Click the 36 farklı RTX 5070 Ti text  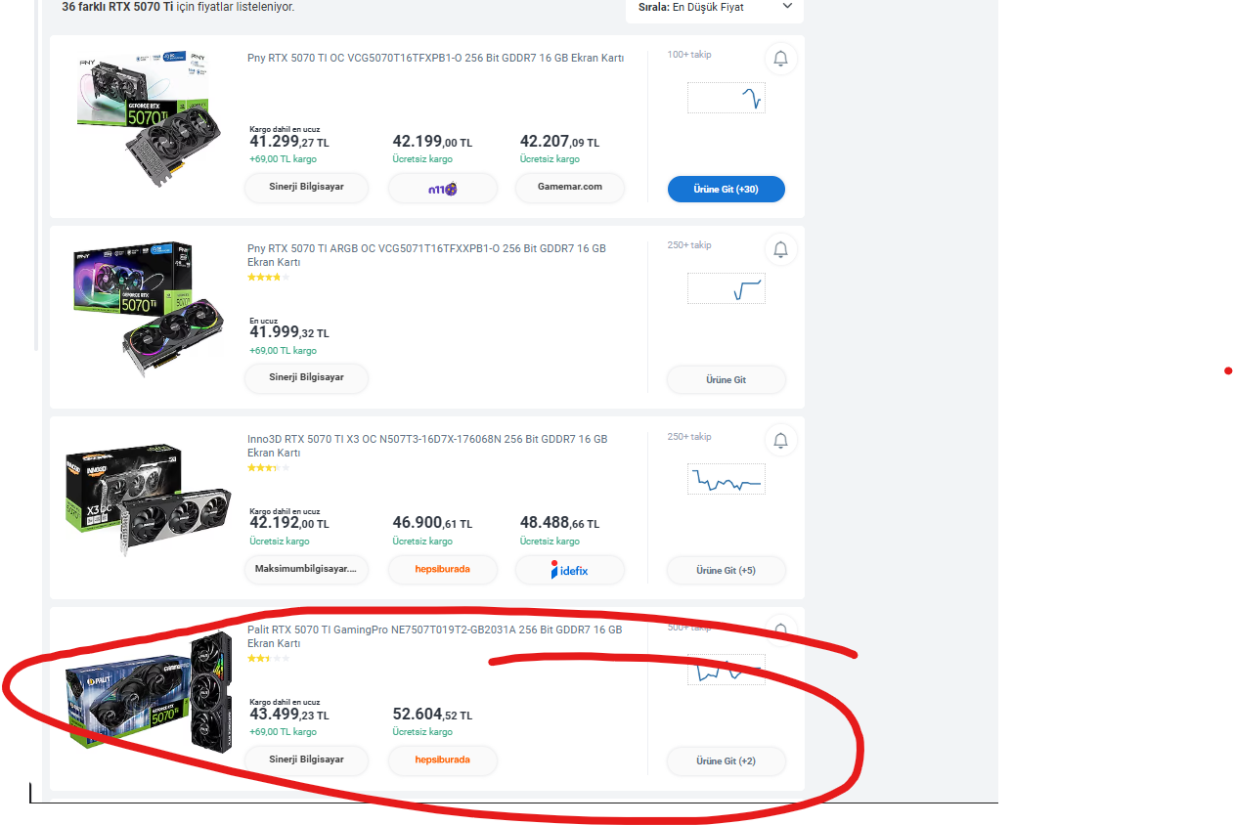(x=117, y=7)
